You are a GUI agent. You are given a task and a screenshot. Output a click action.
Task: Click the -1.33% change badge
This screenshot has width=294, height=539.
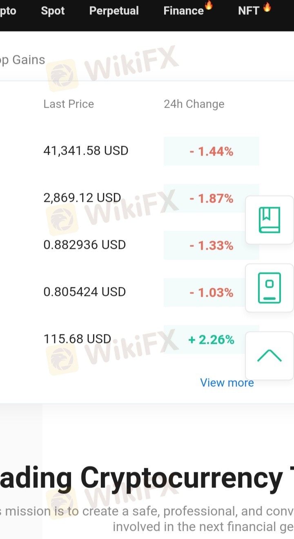pyautogui.click(x=211, y=246)
